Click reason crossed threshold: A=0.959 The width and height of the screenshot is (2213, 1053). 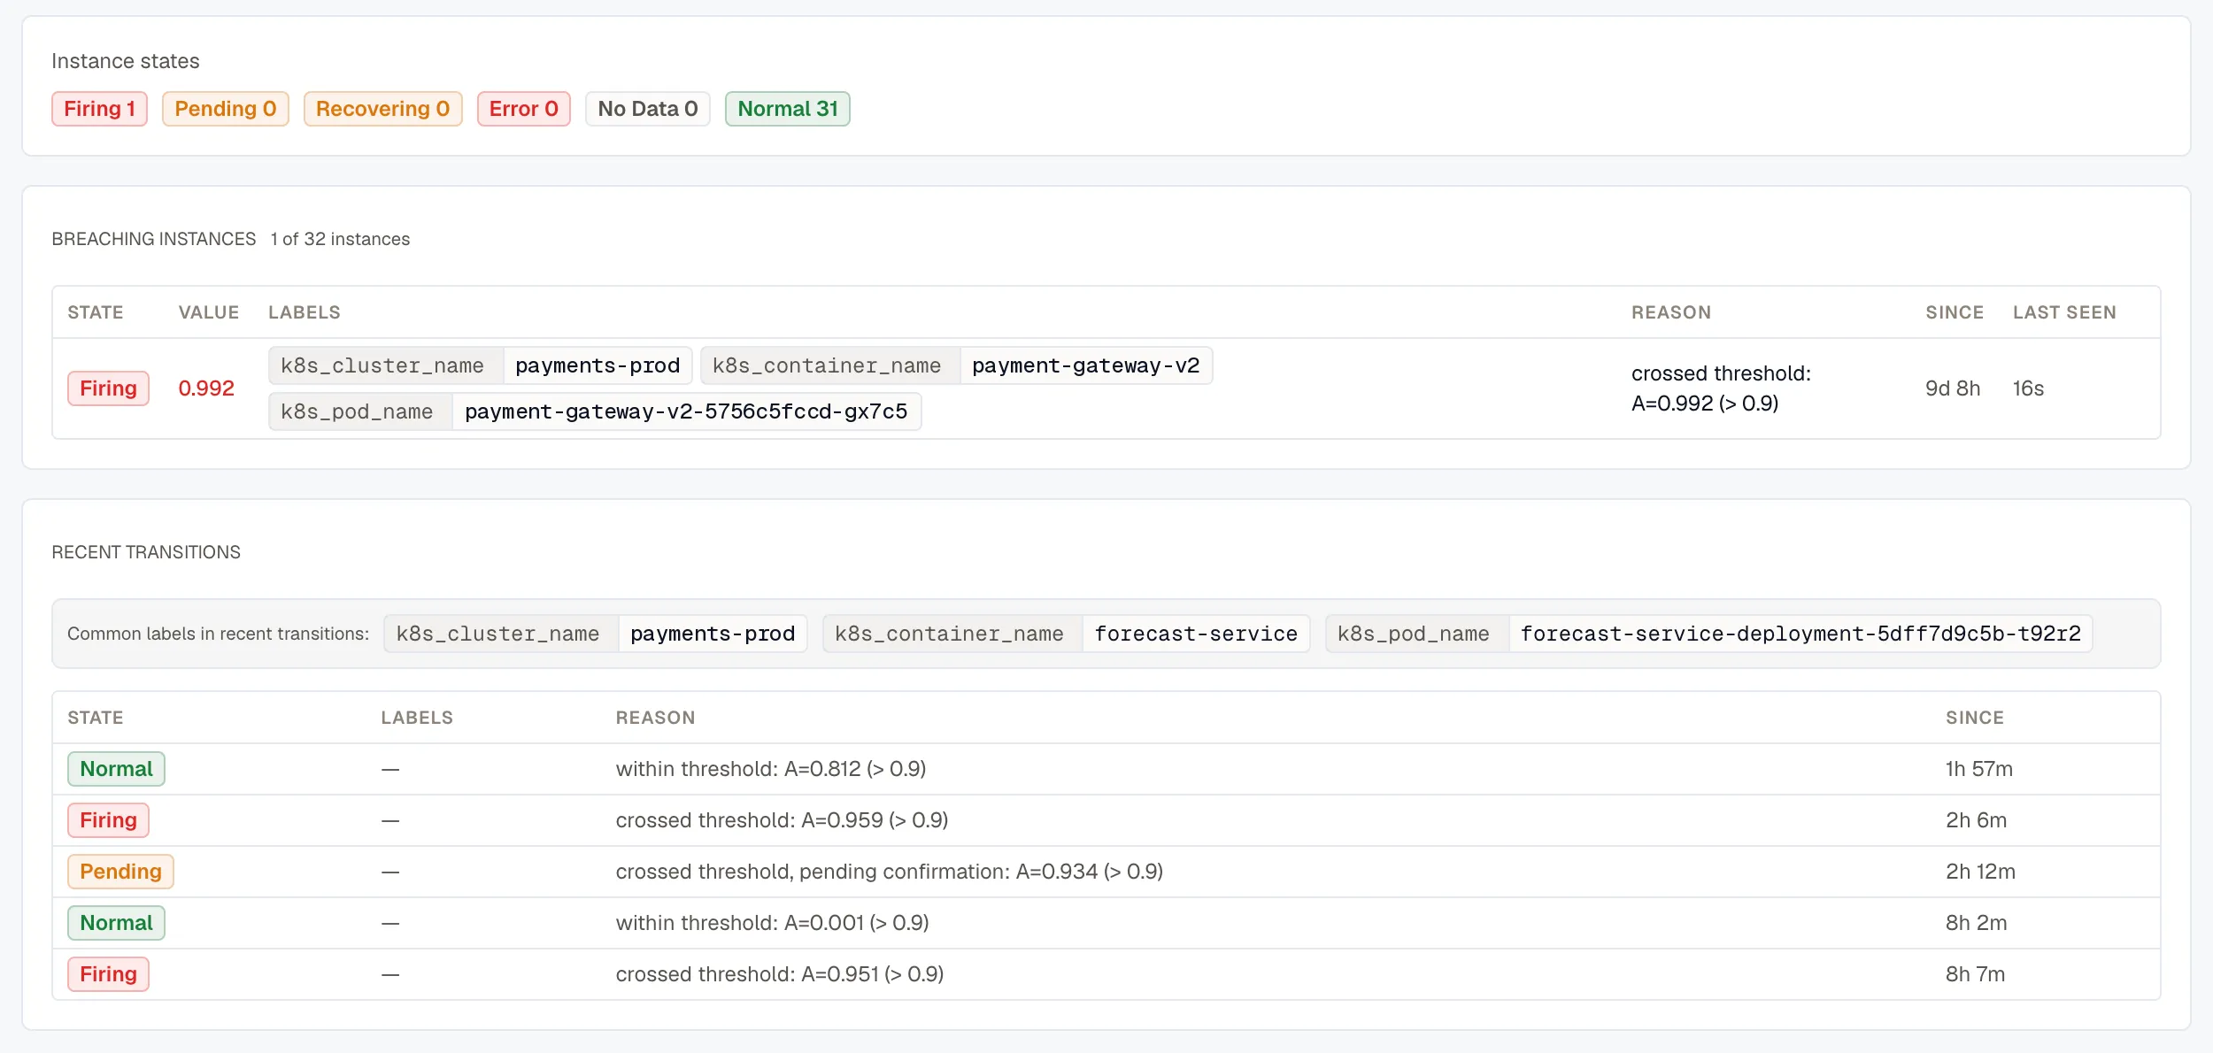tap(782, 820)
